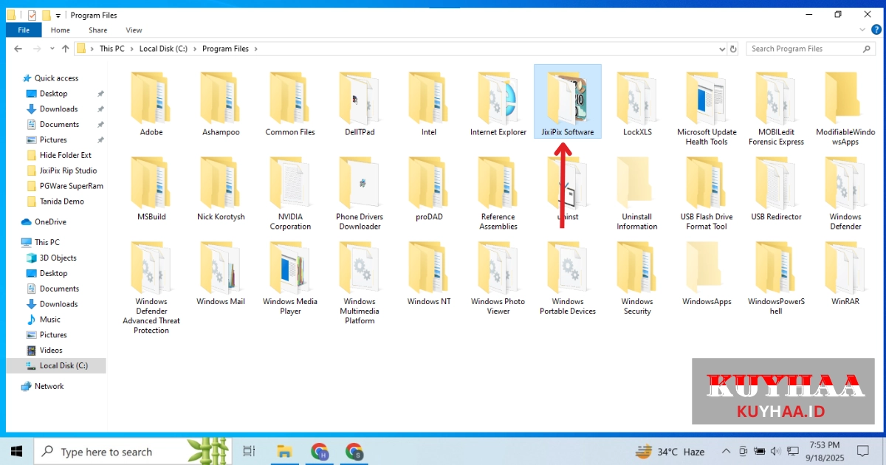Select the MSBuild folder
Screen dimensions: 886x465
151,187
